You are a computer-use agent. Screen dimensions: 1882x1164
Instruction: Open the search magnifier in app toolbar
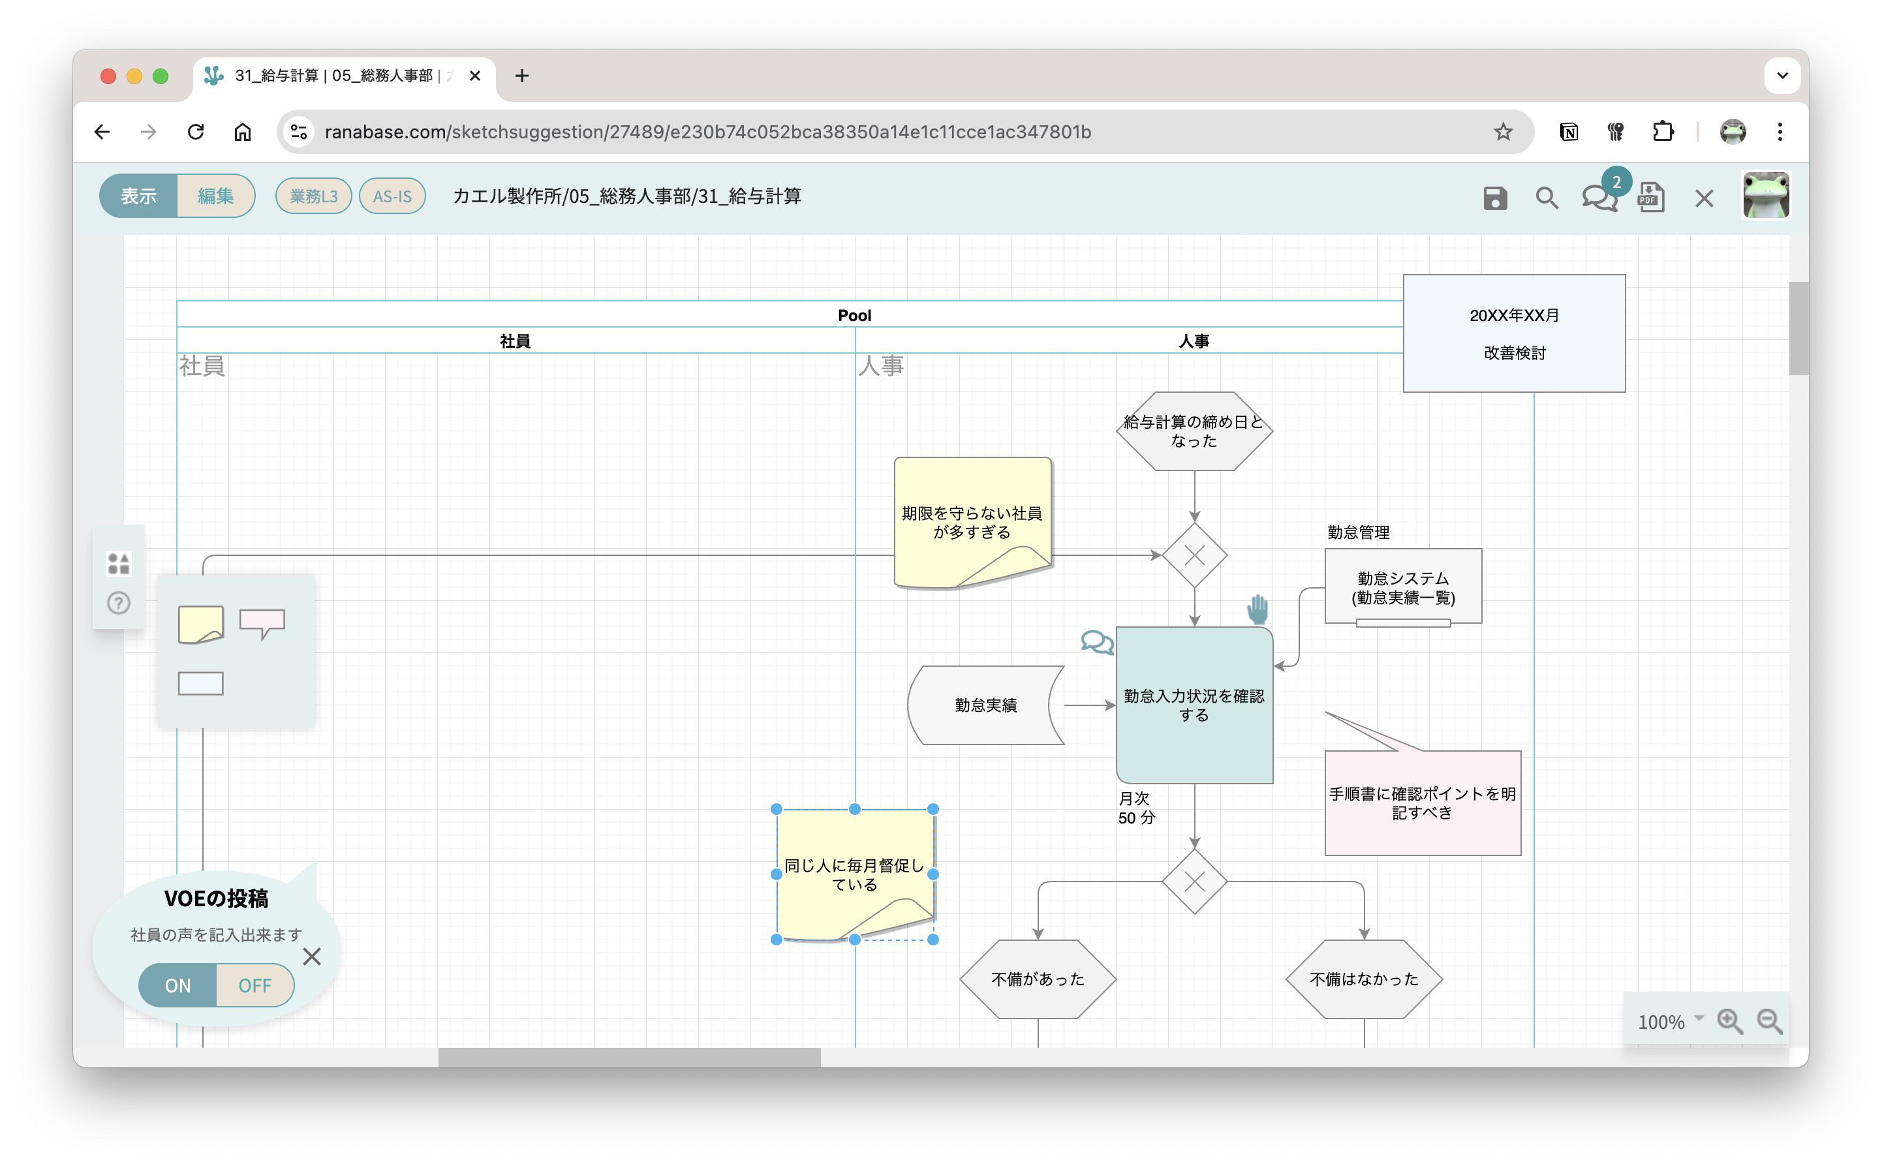tap(1547, 198)
